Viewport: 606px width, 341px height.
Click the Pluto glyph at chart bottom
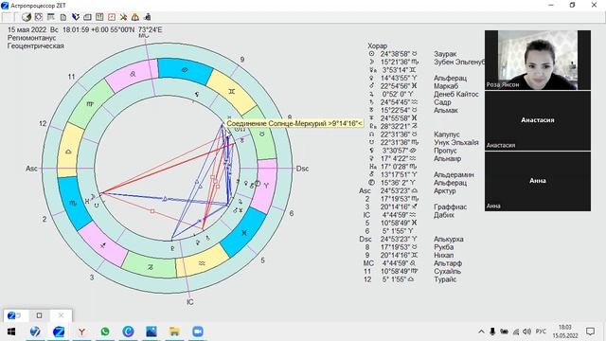172,248
